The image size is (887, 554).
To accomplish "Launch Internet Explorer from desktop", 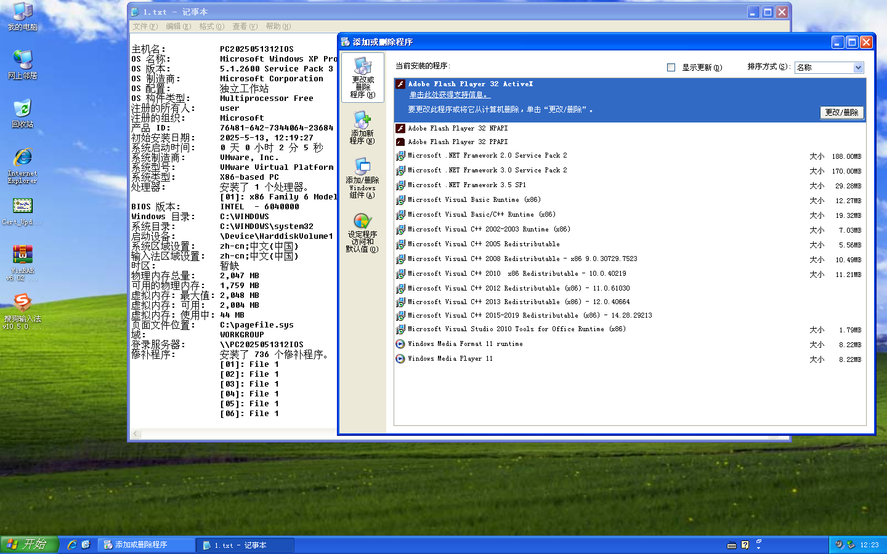I will [x=22, y=165].
